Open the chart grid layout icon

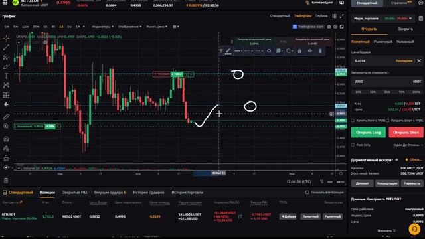pyautogui.click(x=334, y=16)
